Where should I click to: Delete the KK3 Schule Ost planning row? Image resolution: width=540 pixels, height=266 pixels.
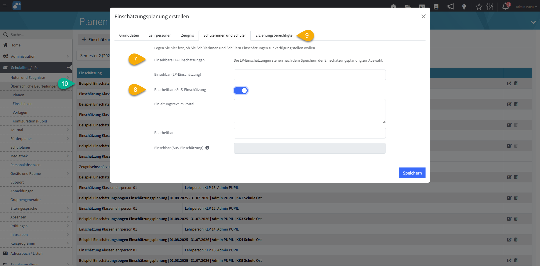516,219
